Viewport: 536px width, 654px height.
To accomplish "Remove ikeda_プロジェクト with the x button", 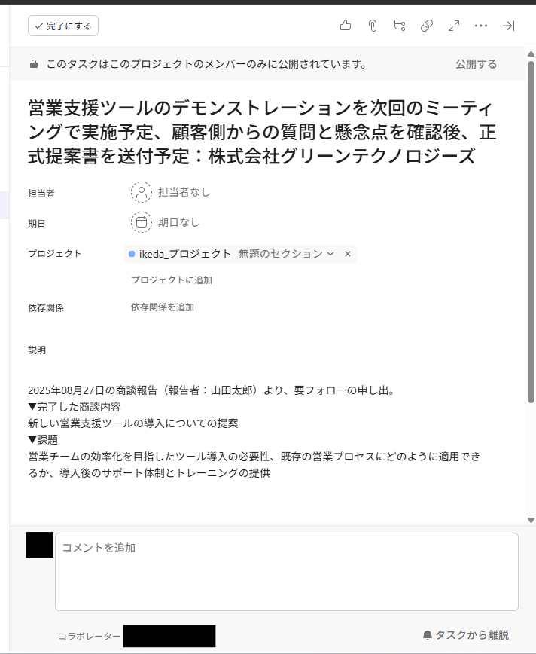I will pos(348,254).
